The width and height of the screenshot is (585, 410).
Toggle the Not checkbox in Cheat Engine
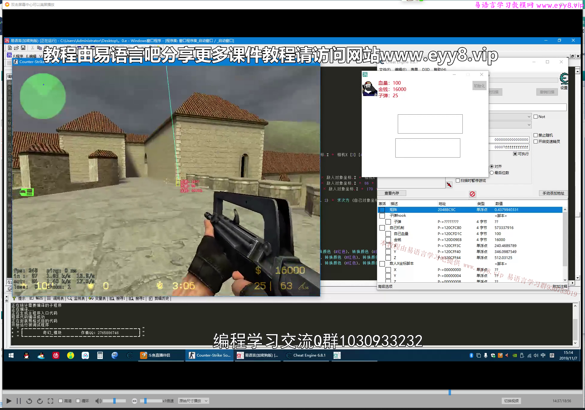click(535, 117)
